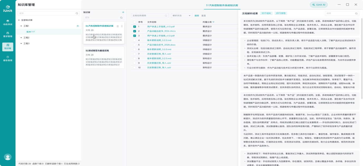The image size is (363, 166).
Task: Click the 详细设计 cell in row 5
Action: click(207, 45)
